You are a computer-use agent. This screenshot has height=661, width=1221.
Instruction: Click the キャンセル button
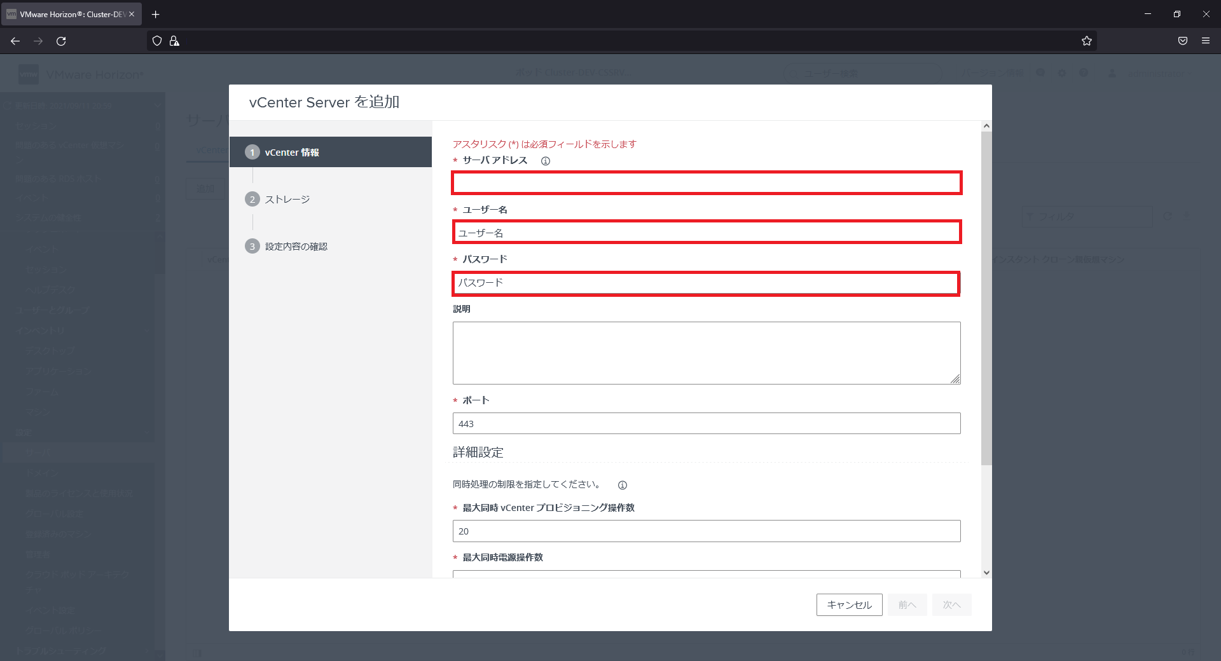848,604
